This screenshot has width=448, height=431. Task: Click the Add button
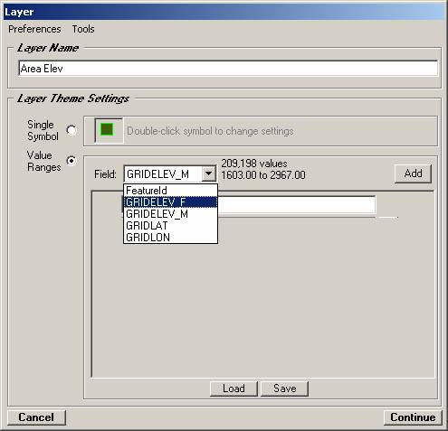pyautogui.click(x=413, y=173)
